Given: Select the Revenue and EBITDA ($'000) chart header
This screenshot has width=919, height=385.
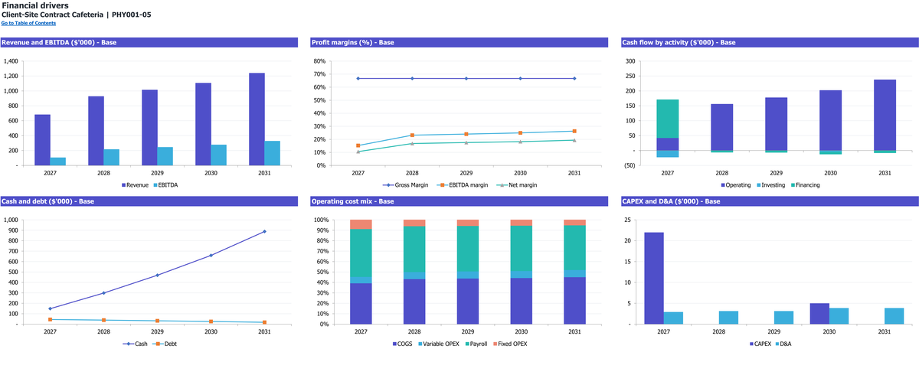Looking at the screenshot, I should tap(151, 42).
